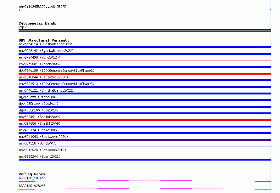Click the RefSeq Genes track heading

32,174
